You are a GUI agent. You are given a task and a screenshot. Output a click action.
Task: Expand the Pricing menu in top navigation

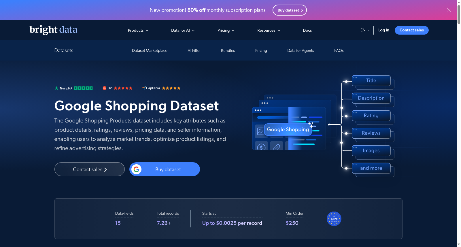tap(226, 30)
